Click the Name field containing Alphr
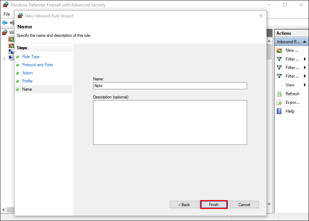Viewport: 309px width, 221px height. point(170,86)
